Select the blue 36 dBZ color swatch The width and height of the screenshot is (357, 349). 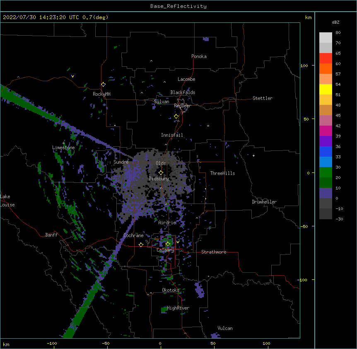point(326,151)
